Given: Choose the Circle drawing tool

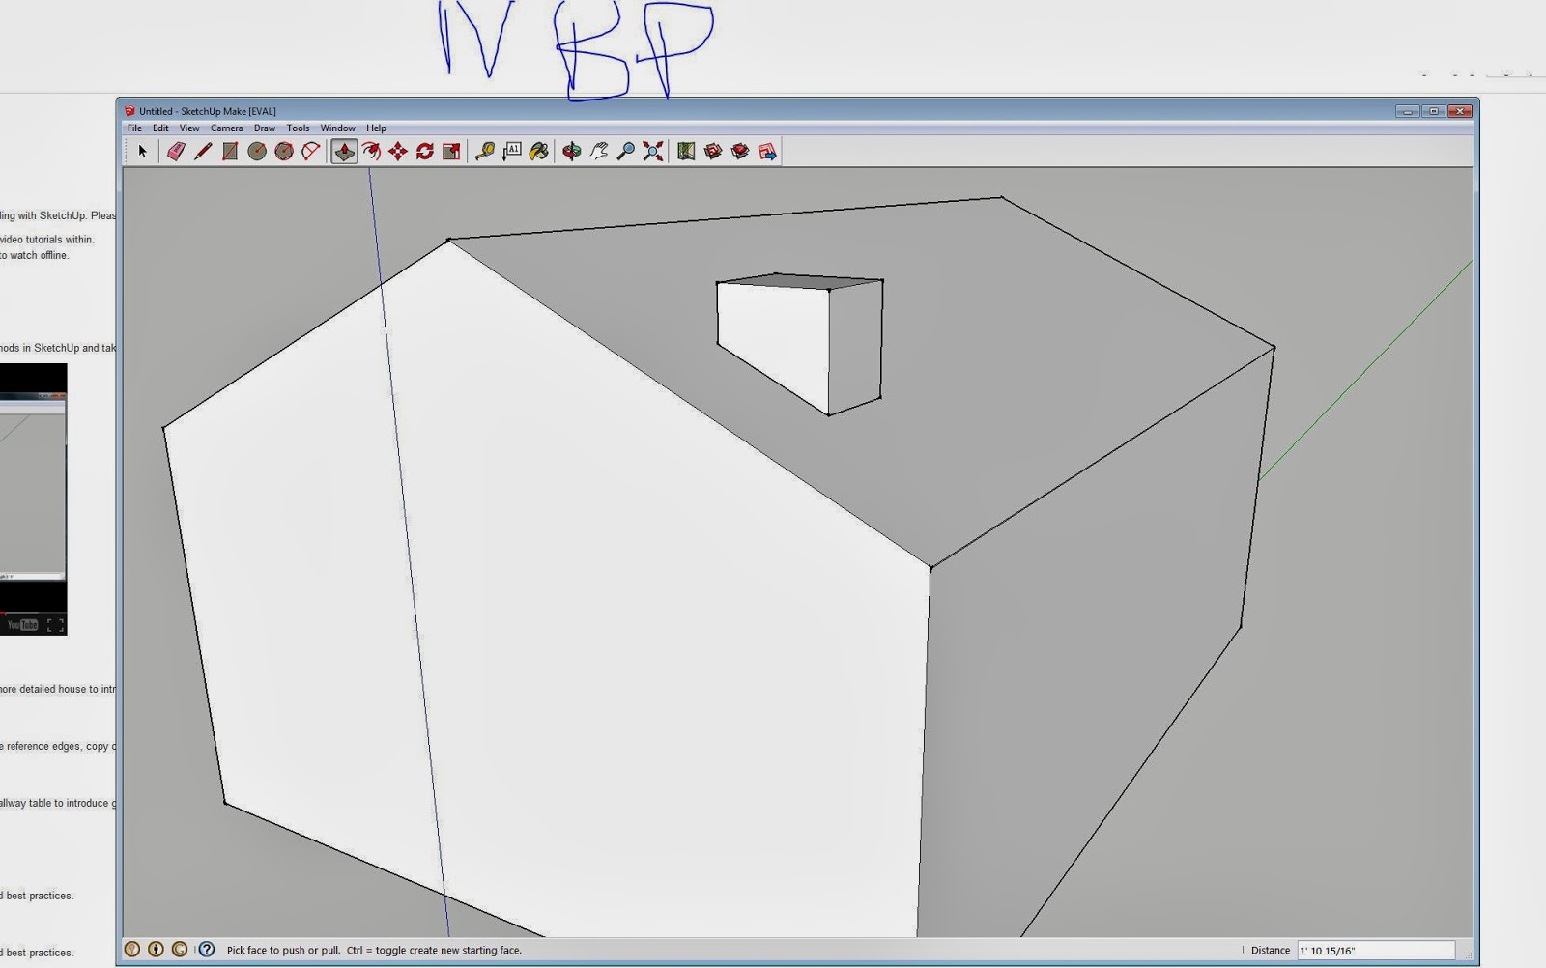Looking at the screenshot, I should pos(257,152).
